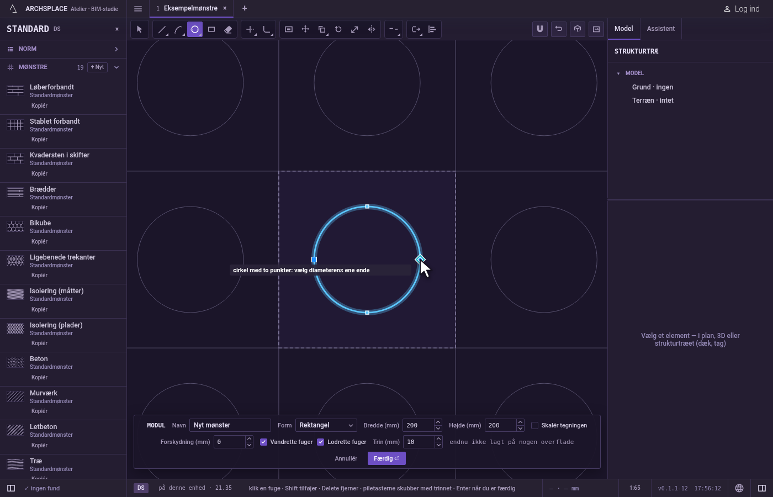Select the rotate tool

tap(338, 29)
